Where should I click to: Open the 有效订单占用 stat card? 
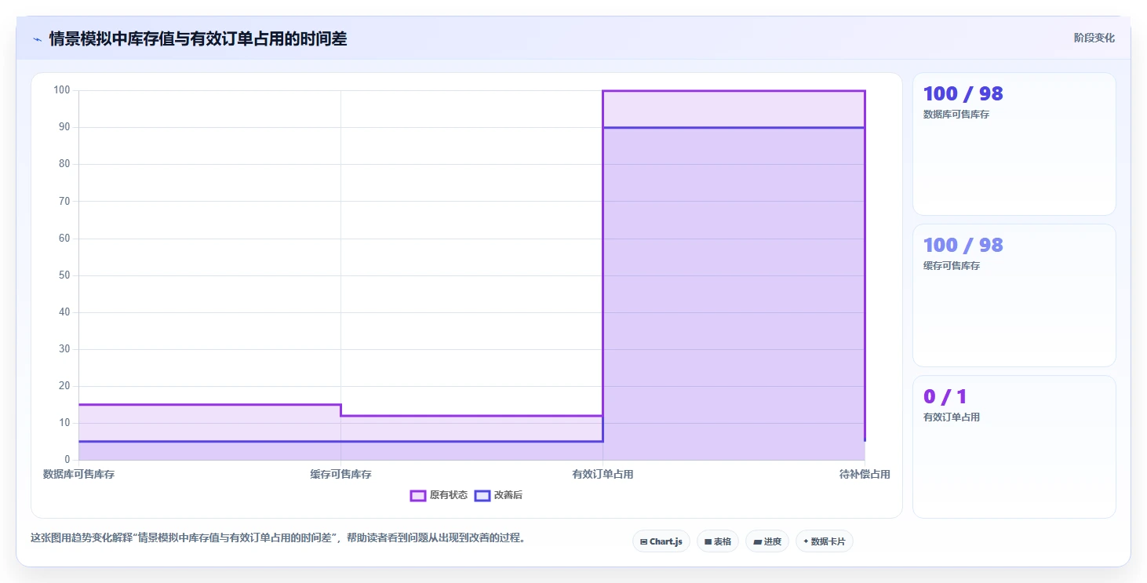(1014, 446)
